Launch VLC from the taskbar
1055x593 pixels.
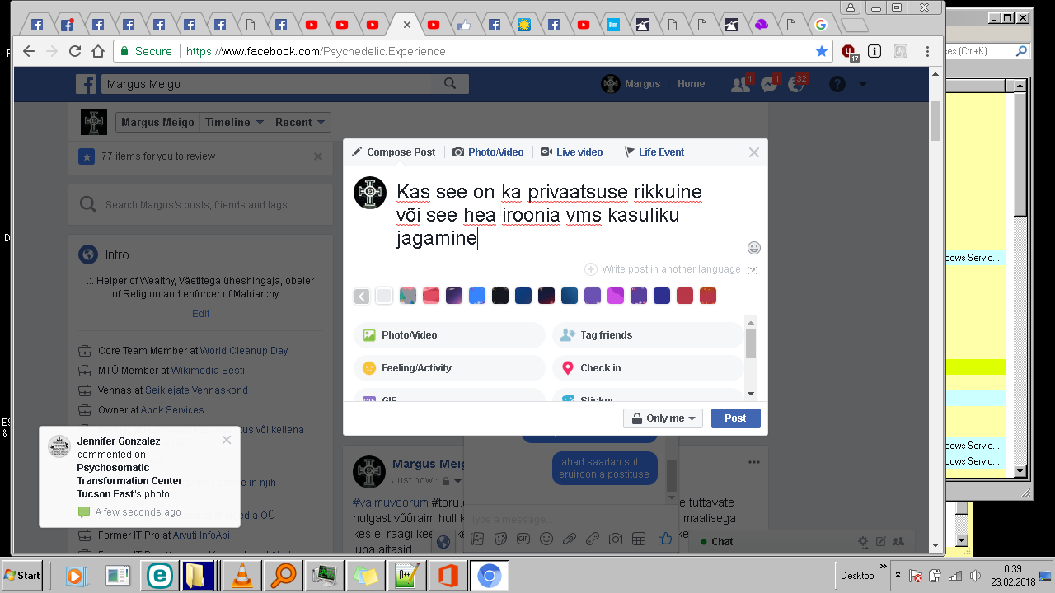click(x=242, y=576)
